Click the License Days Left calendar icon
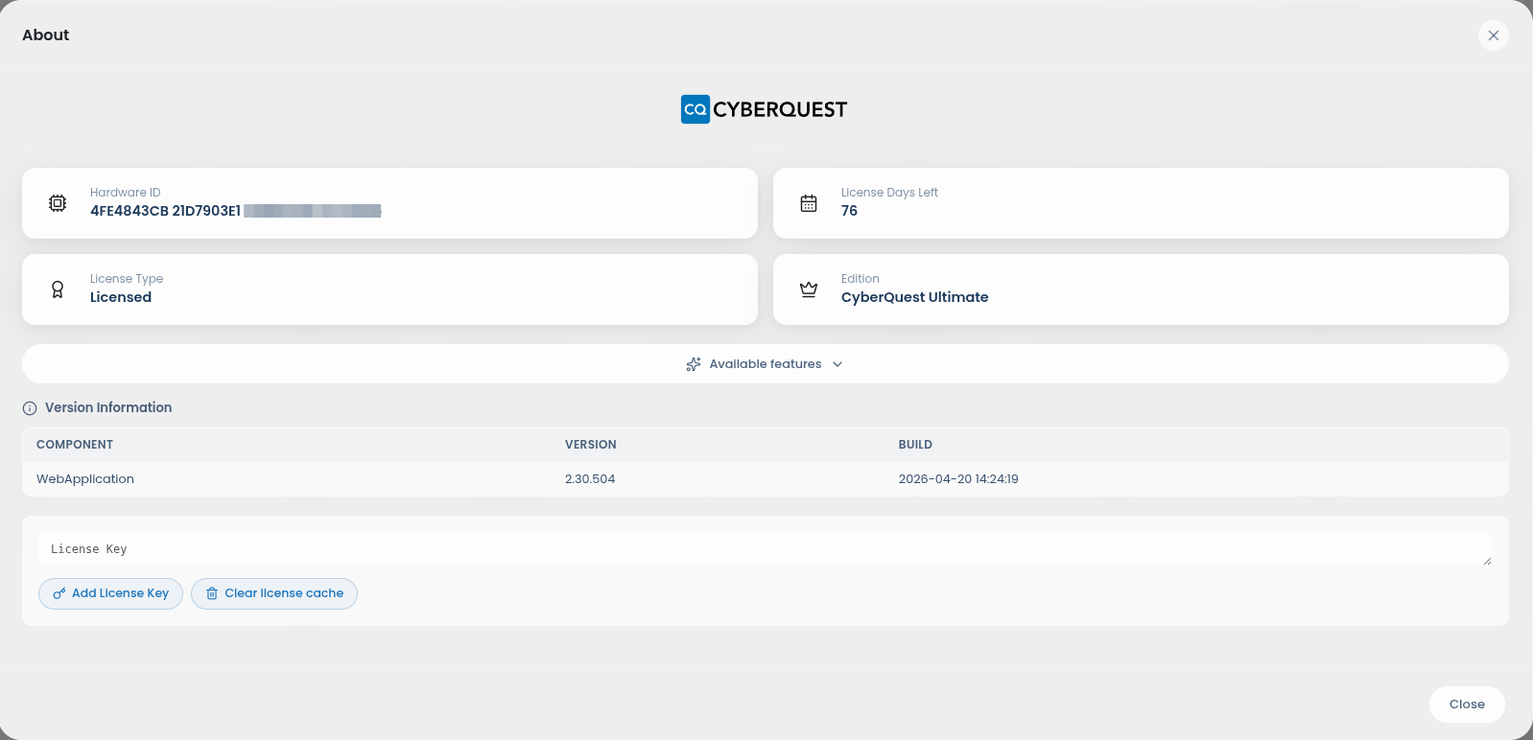Screen dimensions: 1533x740 click(x=809, y=203)
